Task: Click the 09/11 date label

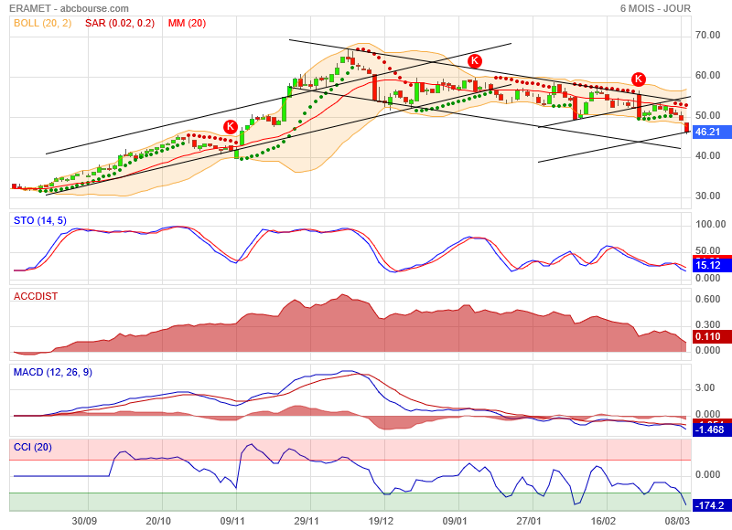Action: [232, 521]
